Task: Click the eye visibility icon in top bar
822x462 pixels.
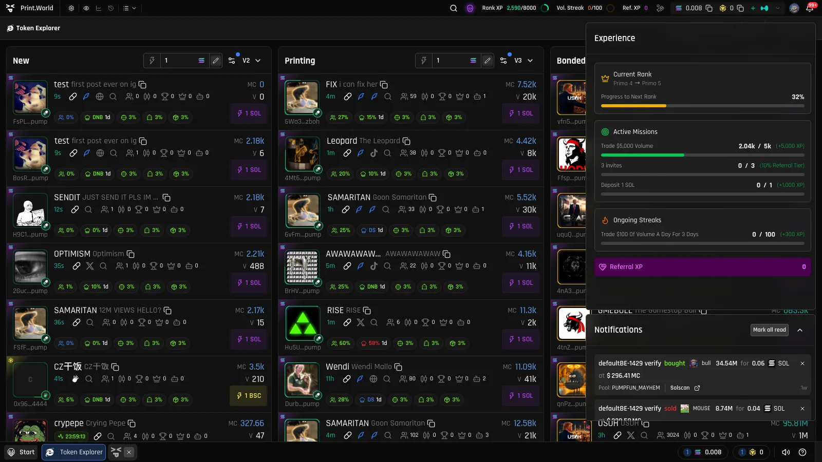Action: [86, 8]
